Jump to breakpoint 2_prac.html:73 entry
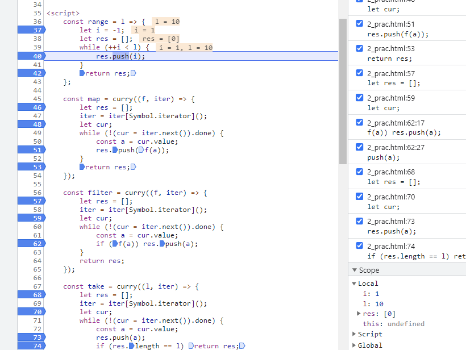 [x=407, y=226]
